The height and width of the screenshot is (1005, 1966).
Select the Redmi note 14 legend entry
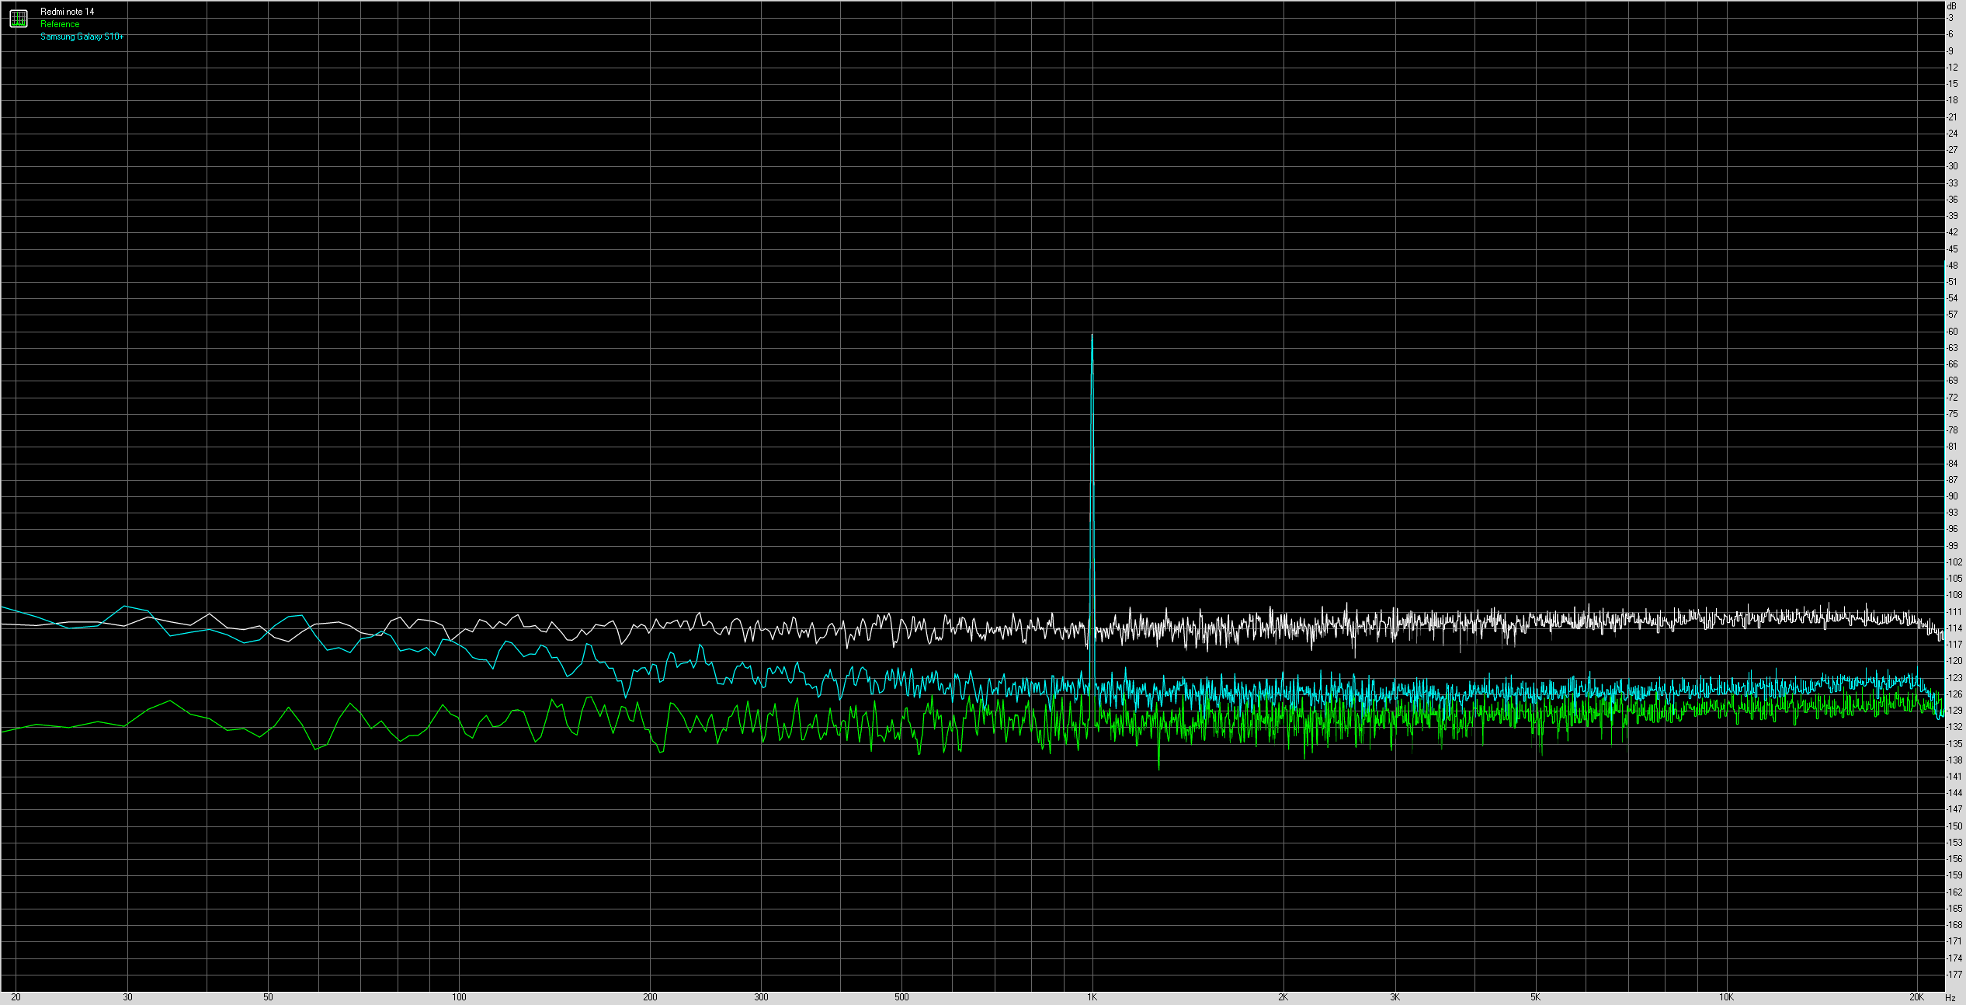coord(68,12)
